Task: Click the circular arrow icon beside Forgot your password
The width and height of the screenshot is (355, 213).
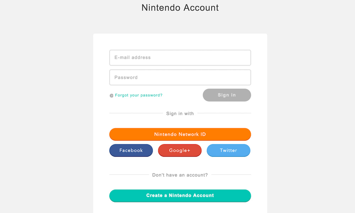Action: point(111,95)
